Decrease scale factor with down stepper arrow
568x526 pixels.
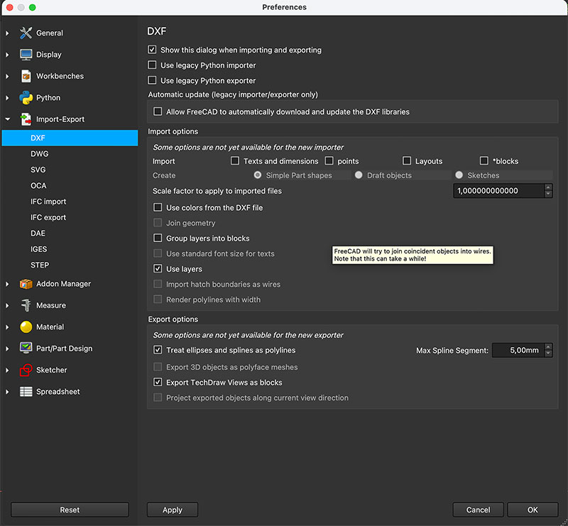(x=548, y=194)
